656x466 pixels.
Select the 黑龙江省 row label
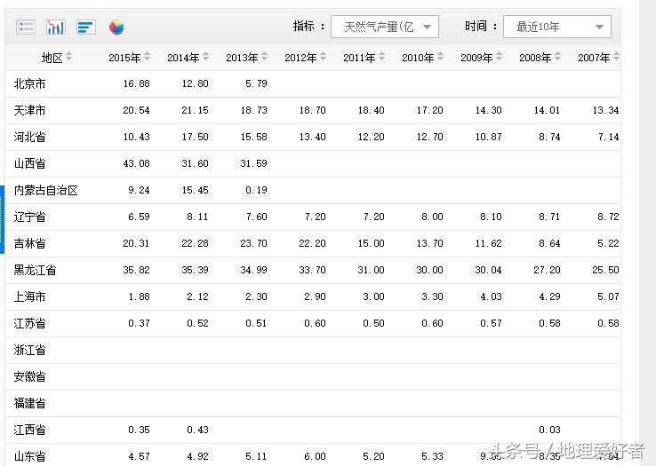[36, 270]
